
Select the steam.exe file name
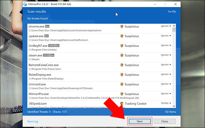[35, 55]
